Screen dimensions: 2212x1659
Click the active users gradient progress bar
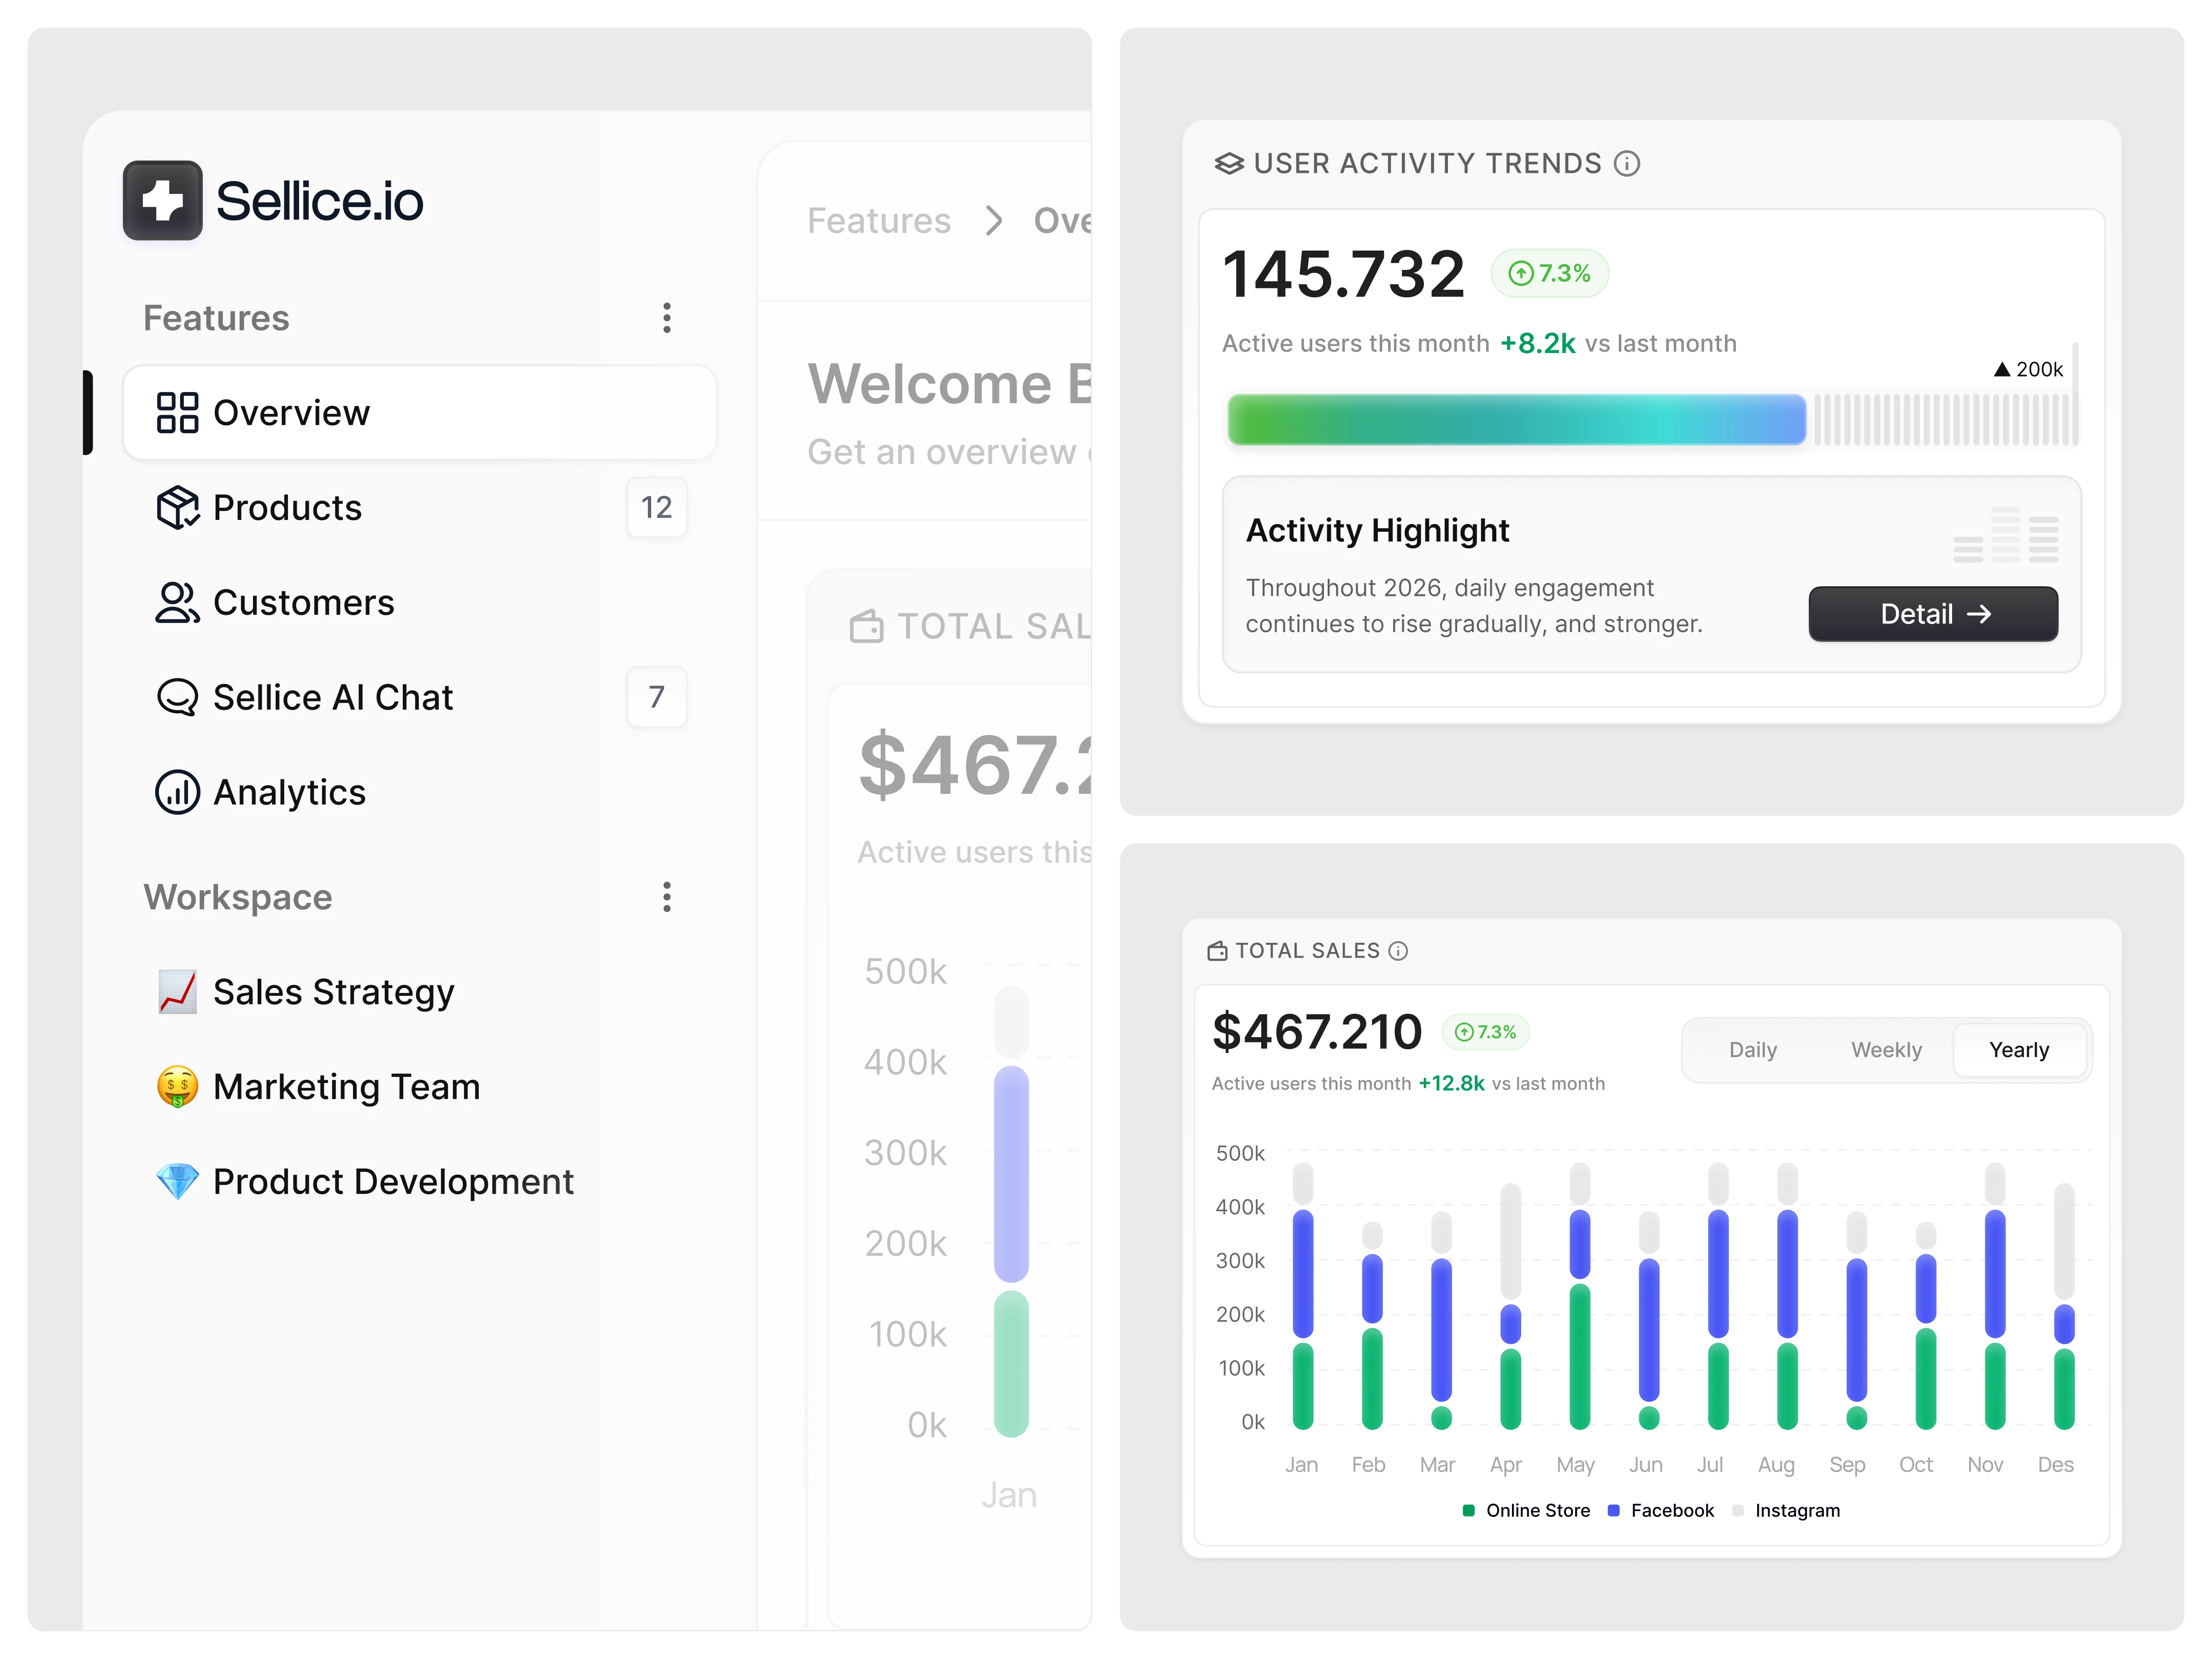click(1516, 419)
